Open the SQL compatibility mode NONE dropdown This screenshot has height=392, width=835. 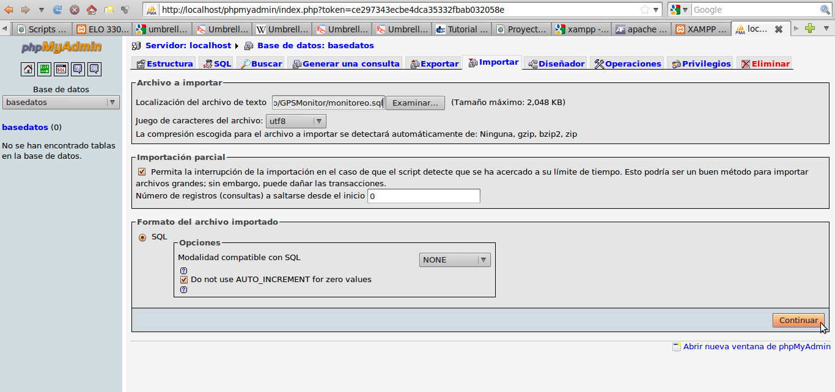[455, 260]
